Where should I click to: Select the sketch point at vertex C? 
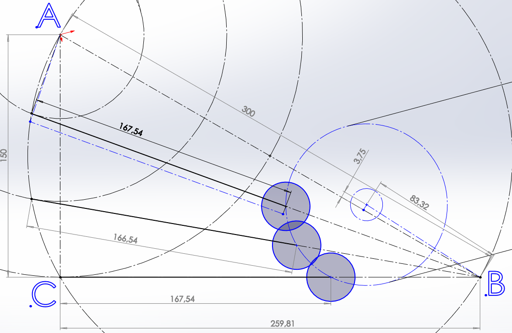60,277
